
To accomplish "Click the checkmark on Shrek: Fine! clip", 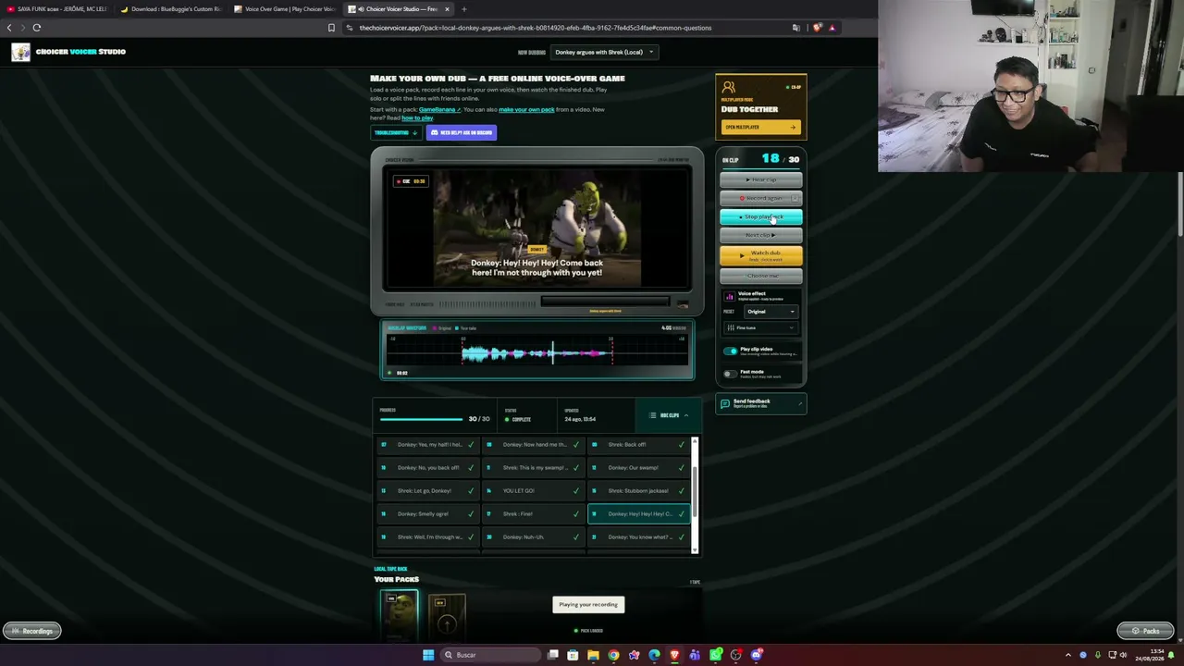I will click(x=576, y=514).
